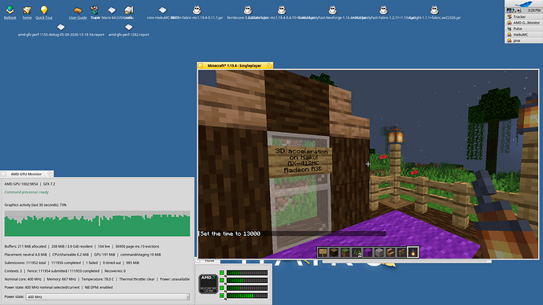
Task: Click the AMD GPU Monitor zoom button
Action: coord(50,174)
